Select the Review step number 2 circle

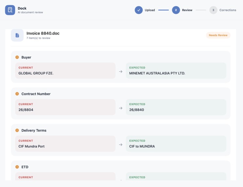[x=176, y=10]
